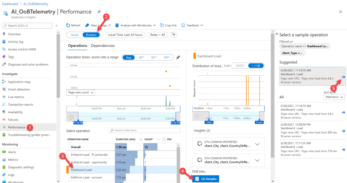Select Avg aggregation

click(x=128, y=58)
